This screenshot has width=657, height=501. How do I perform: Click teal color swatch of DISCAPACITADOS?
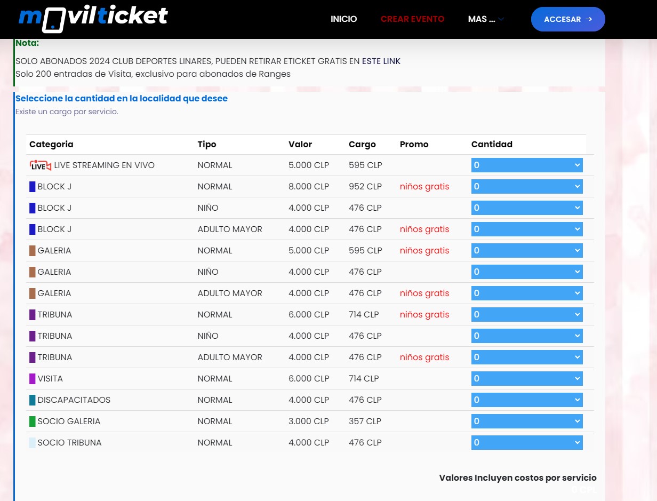(x=33, y=400)
